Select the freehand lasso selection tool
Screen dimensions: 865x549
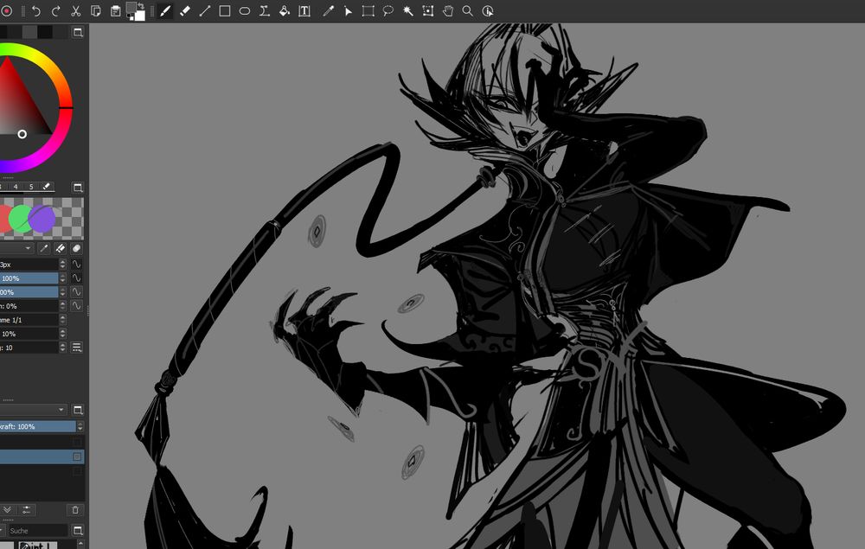pyautogui.click(x=388, y=11)
